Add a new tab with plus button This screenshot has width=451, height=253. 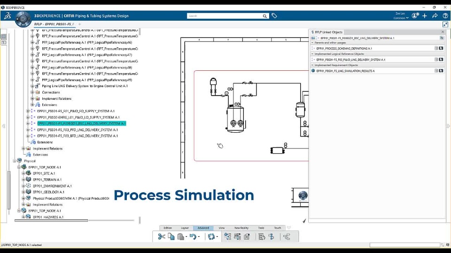(80, 24)
